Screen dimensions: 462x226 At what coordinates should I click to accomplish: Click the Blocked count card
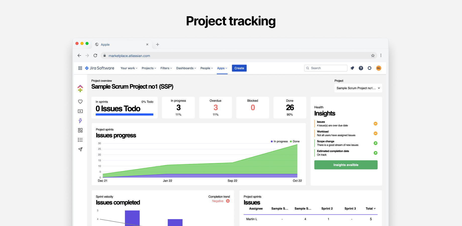pyautogui.click(x=253, y=107)
